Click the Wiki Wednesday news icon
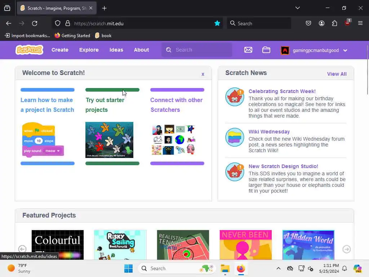The height and width of the screenshot is (277, 369). coord(235,137)
